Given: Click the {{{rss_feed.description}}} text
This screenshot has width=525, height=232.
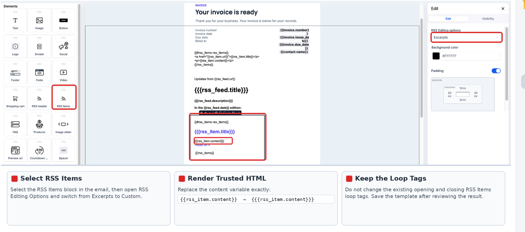Looking at the screenshot, I should pyautogui.click(x=213, y=101).
